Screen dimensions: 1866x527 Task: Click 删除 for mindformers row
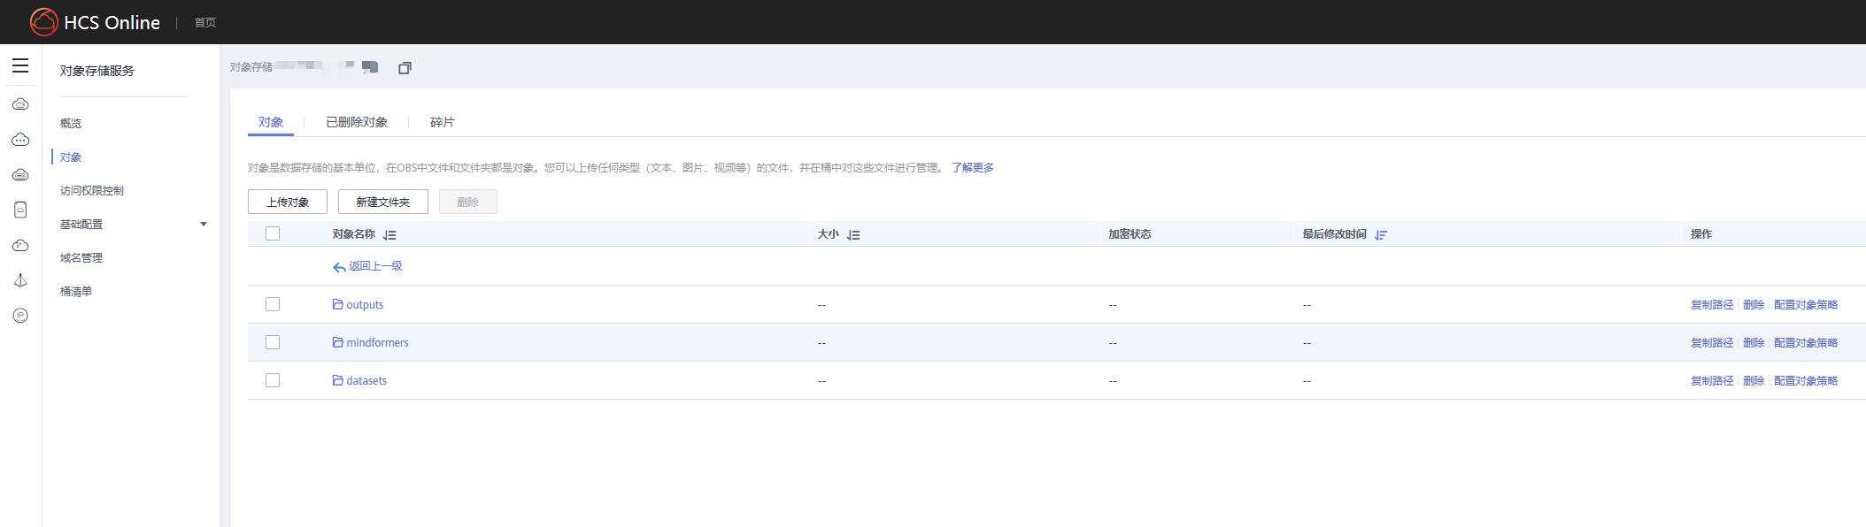coord(1754,343)
